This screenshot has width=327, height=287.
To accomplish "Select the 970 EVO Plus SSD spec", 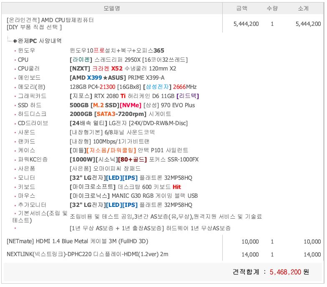I will (x=132, y=105).
